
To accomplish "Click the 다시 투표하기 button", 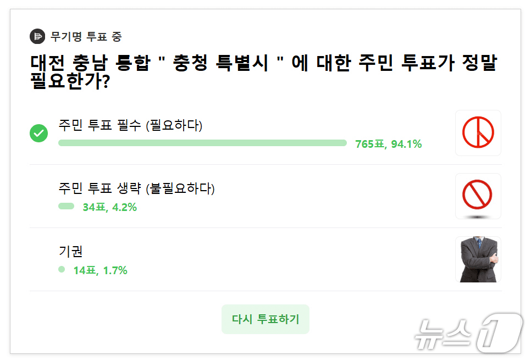I will tap(265, 319).
